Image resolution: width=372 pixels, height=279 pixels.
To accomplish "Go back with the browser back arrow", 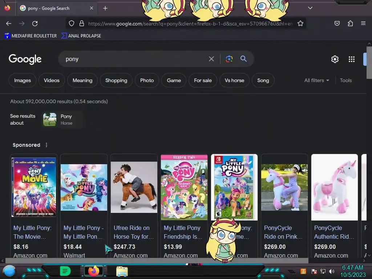I will click(x=9, y=24).
